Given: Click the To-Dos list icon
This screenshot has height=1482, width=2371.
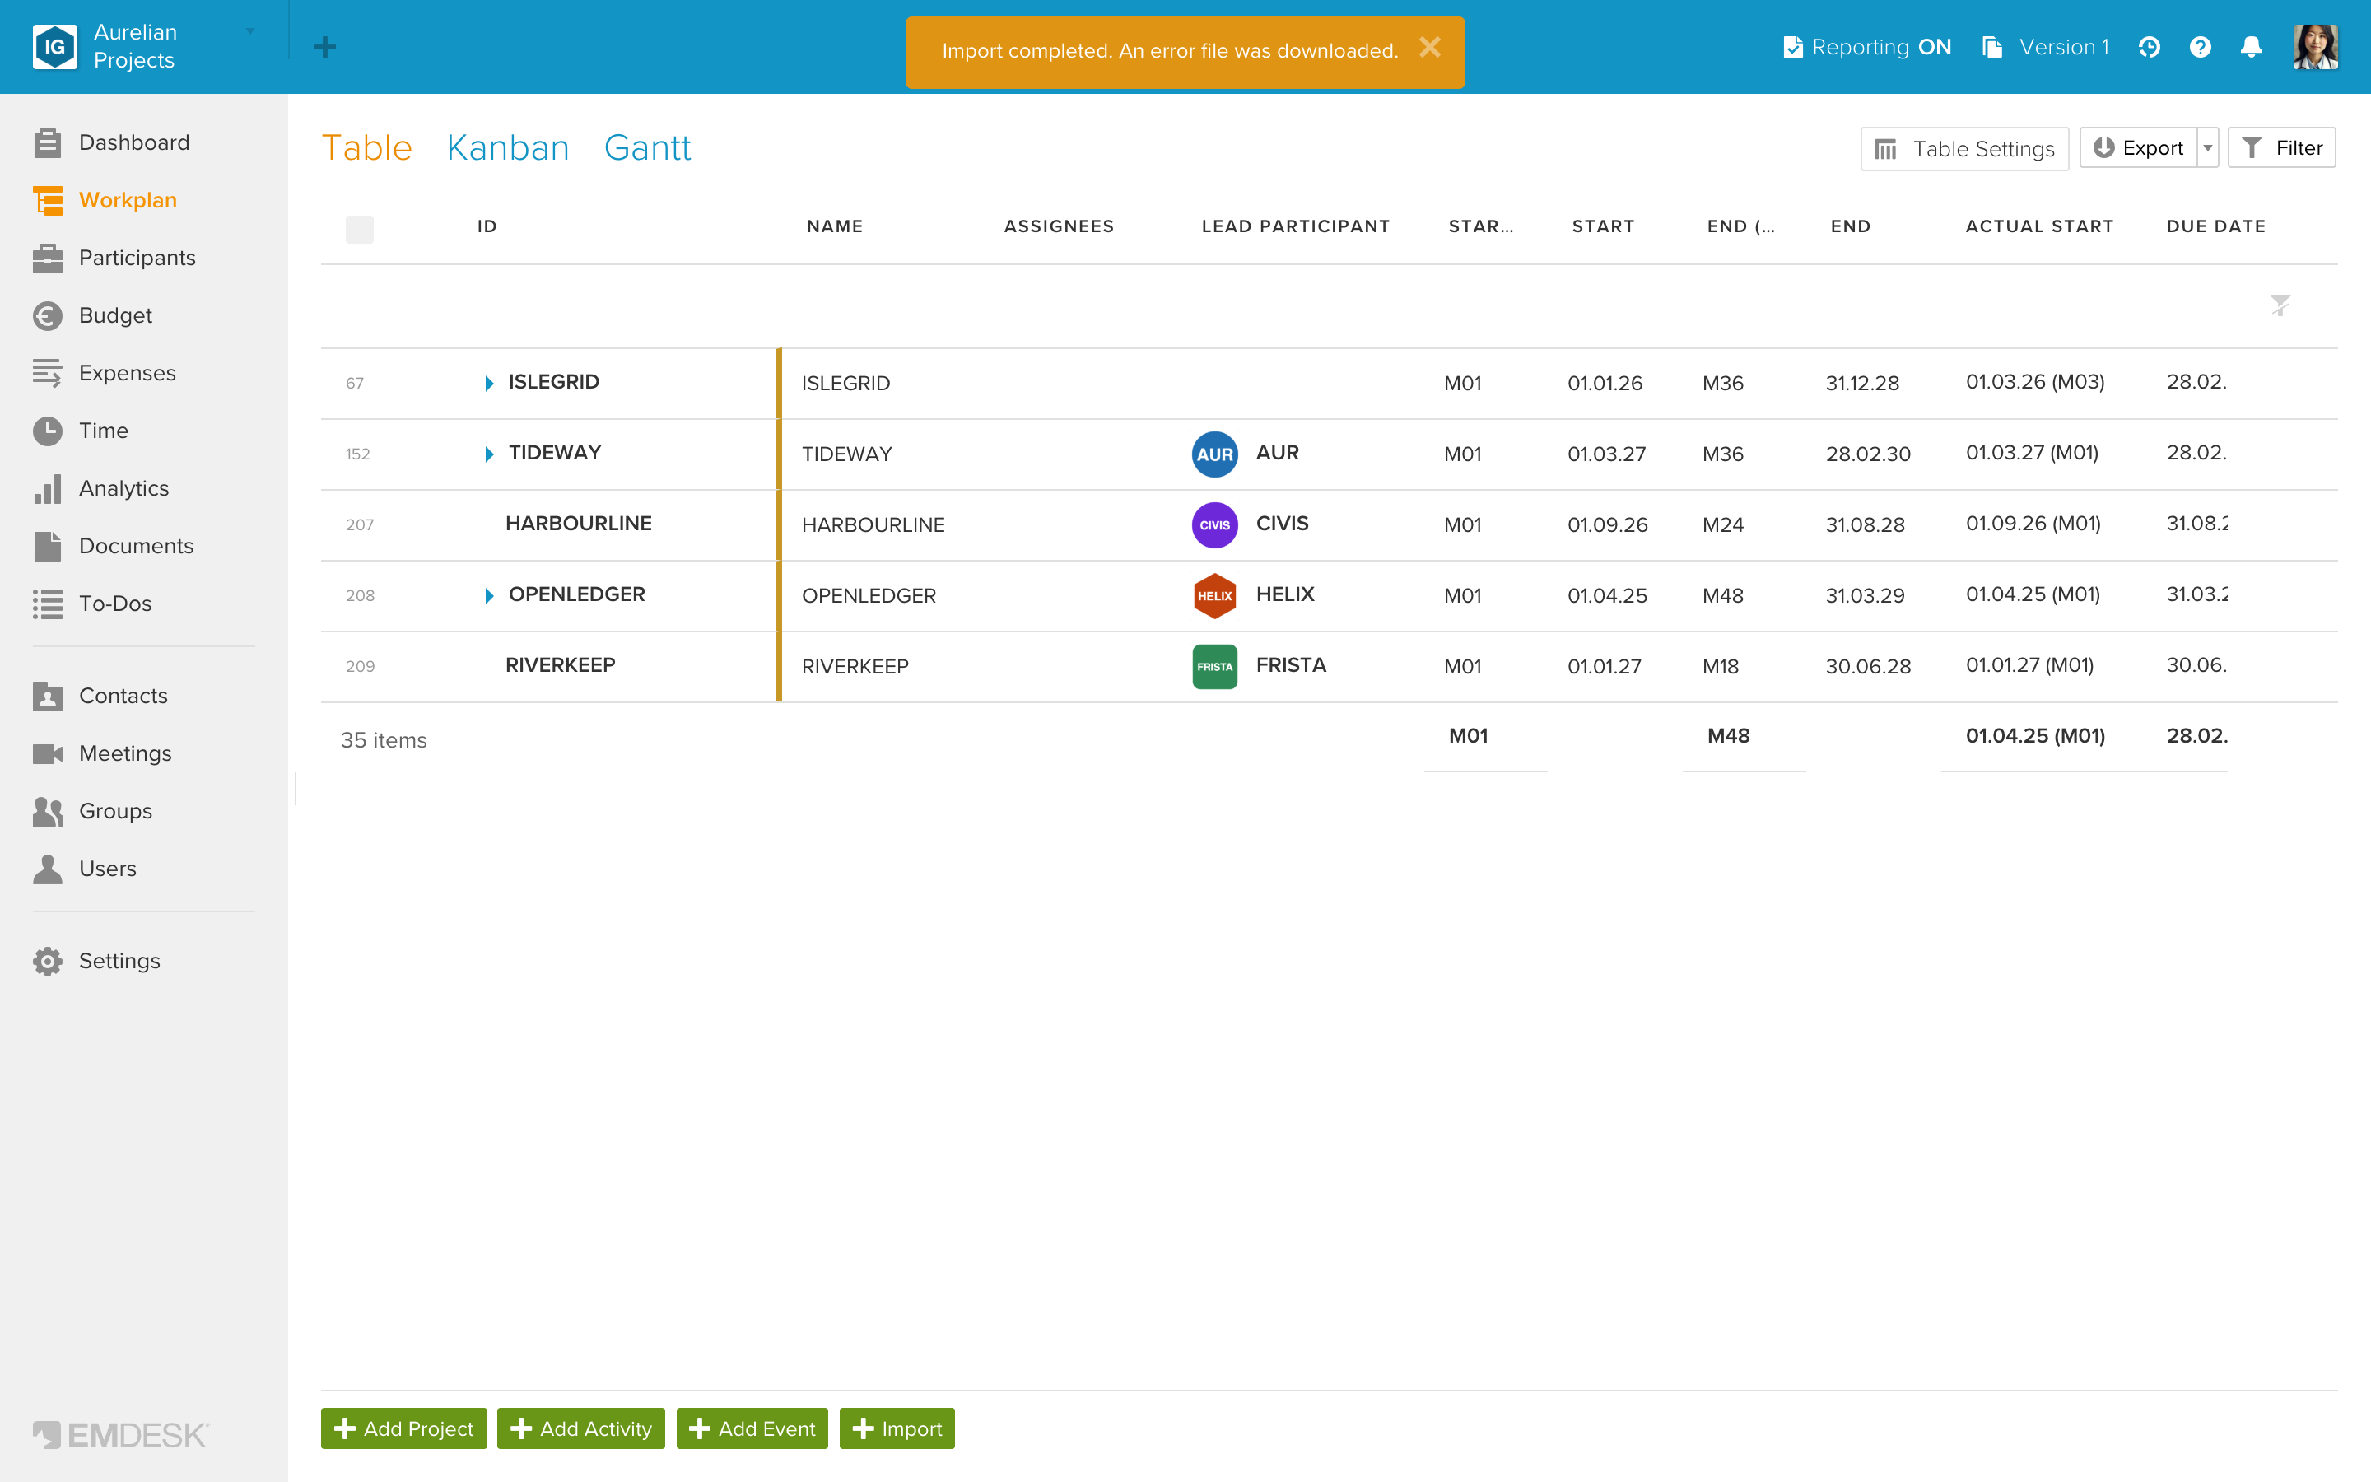Looking at the screenshot, I should (47, 604).
